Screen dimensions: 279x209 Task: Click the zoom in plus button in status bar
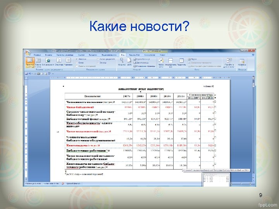point(250,184)
